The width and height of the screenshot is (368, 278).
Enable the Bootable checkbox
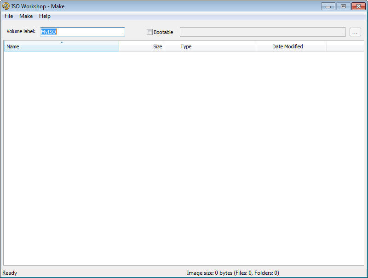pos(149,32)
